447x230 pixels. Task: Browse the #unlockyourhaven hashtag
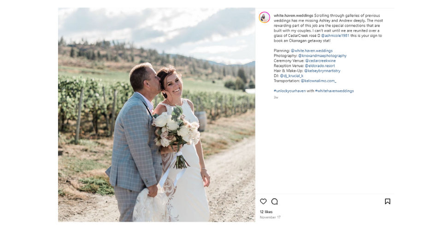(x=290, y=91)
